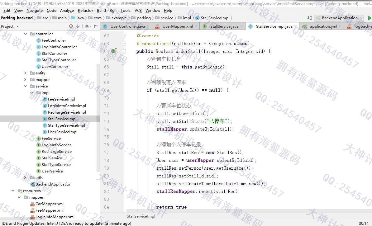Open the Run menu
This screenshot has height=226, width=372.
113,11
